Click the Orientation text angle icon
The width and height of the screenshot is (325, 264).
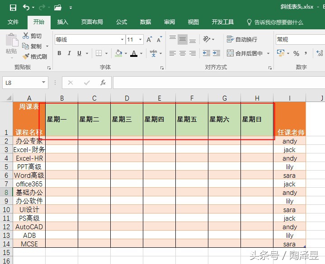(207, 39)
